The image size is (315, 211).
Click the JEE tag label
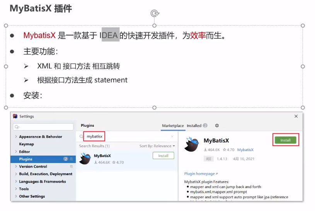[209, 159]
